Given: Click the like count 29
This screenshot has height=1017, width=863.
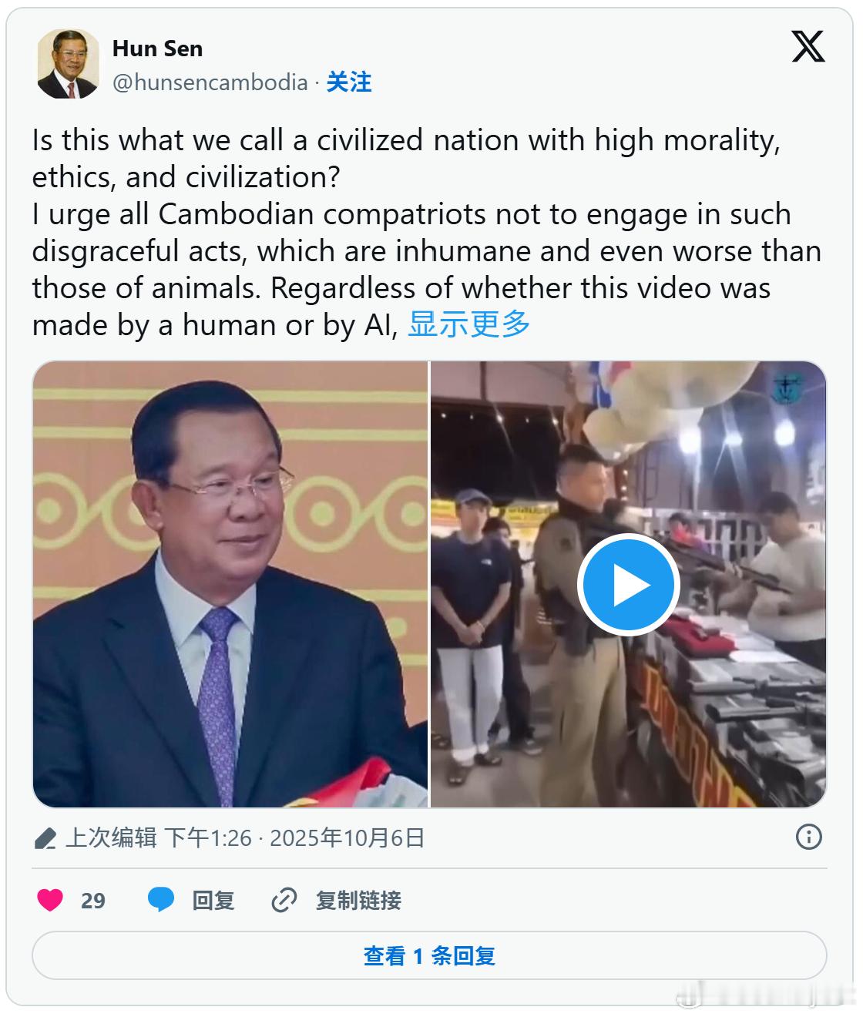Looking at the screenshot, I should tap(93, 901).
